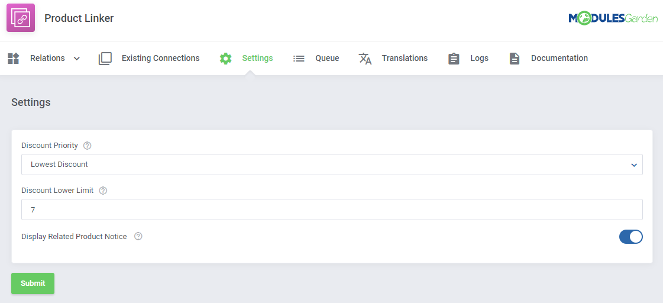
Task: Submit the settings form
Action: [33, 283]
